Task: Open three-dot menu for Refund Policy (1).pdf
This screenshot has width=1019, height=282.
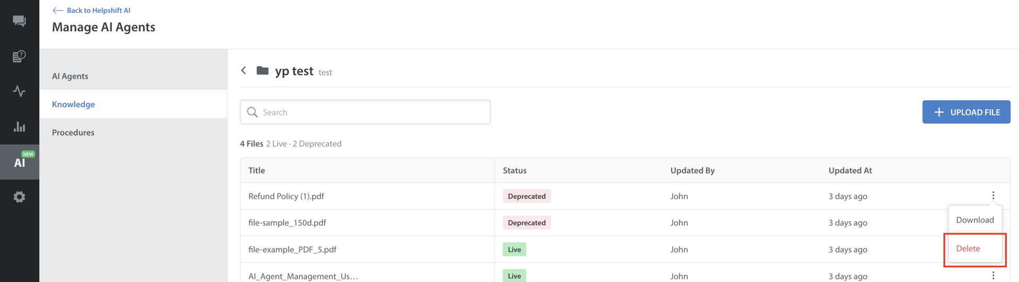Action: click(x=993, y=196)
